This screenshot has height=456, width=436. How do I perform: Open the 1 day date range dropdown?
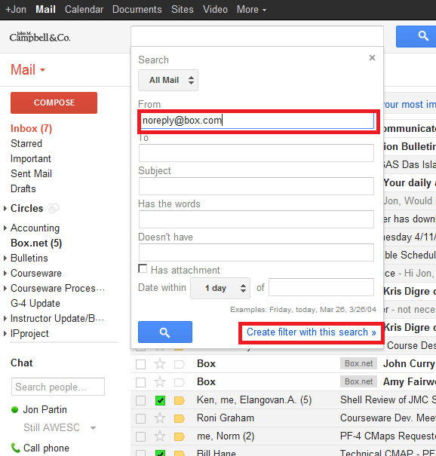pos(220,288)
